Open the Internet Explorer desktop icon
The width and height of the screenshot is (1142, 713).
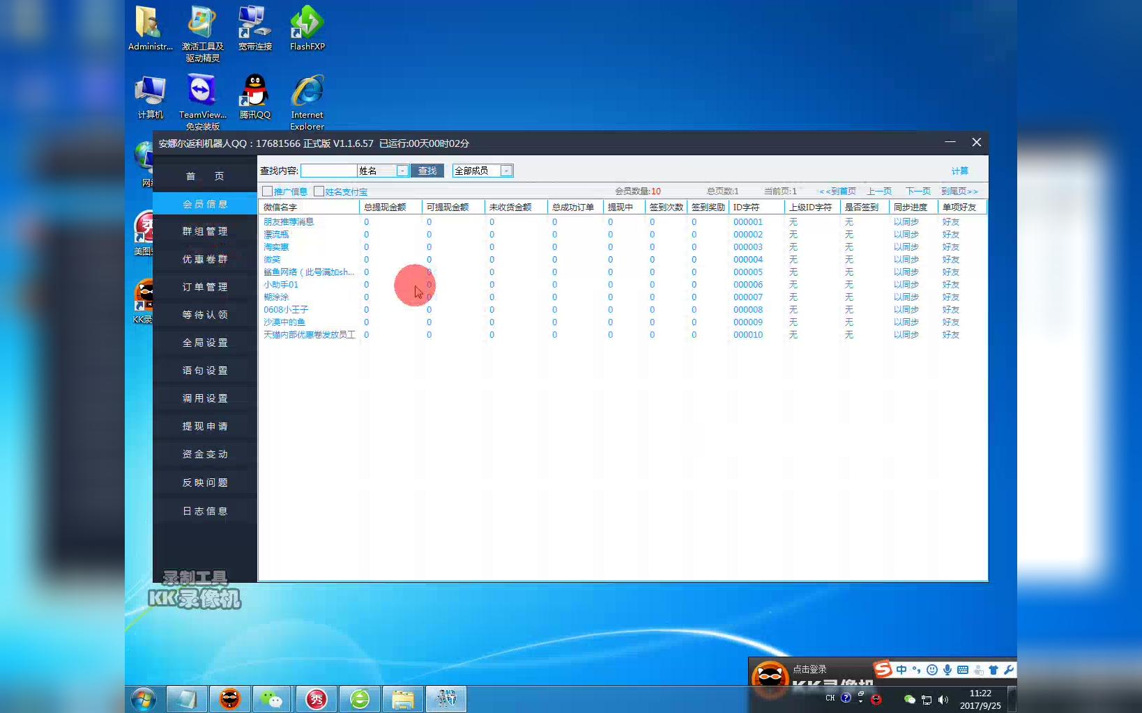click(x=307, y=102)
